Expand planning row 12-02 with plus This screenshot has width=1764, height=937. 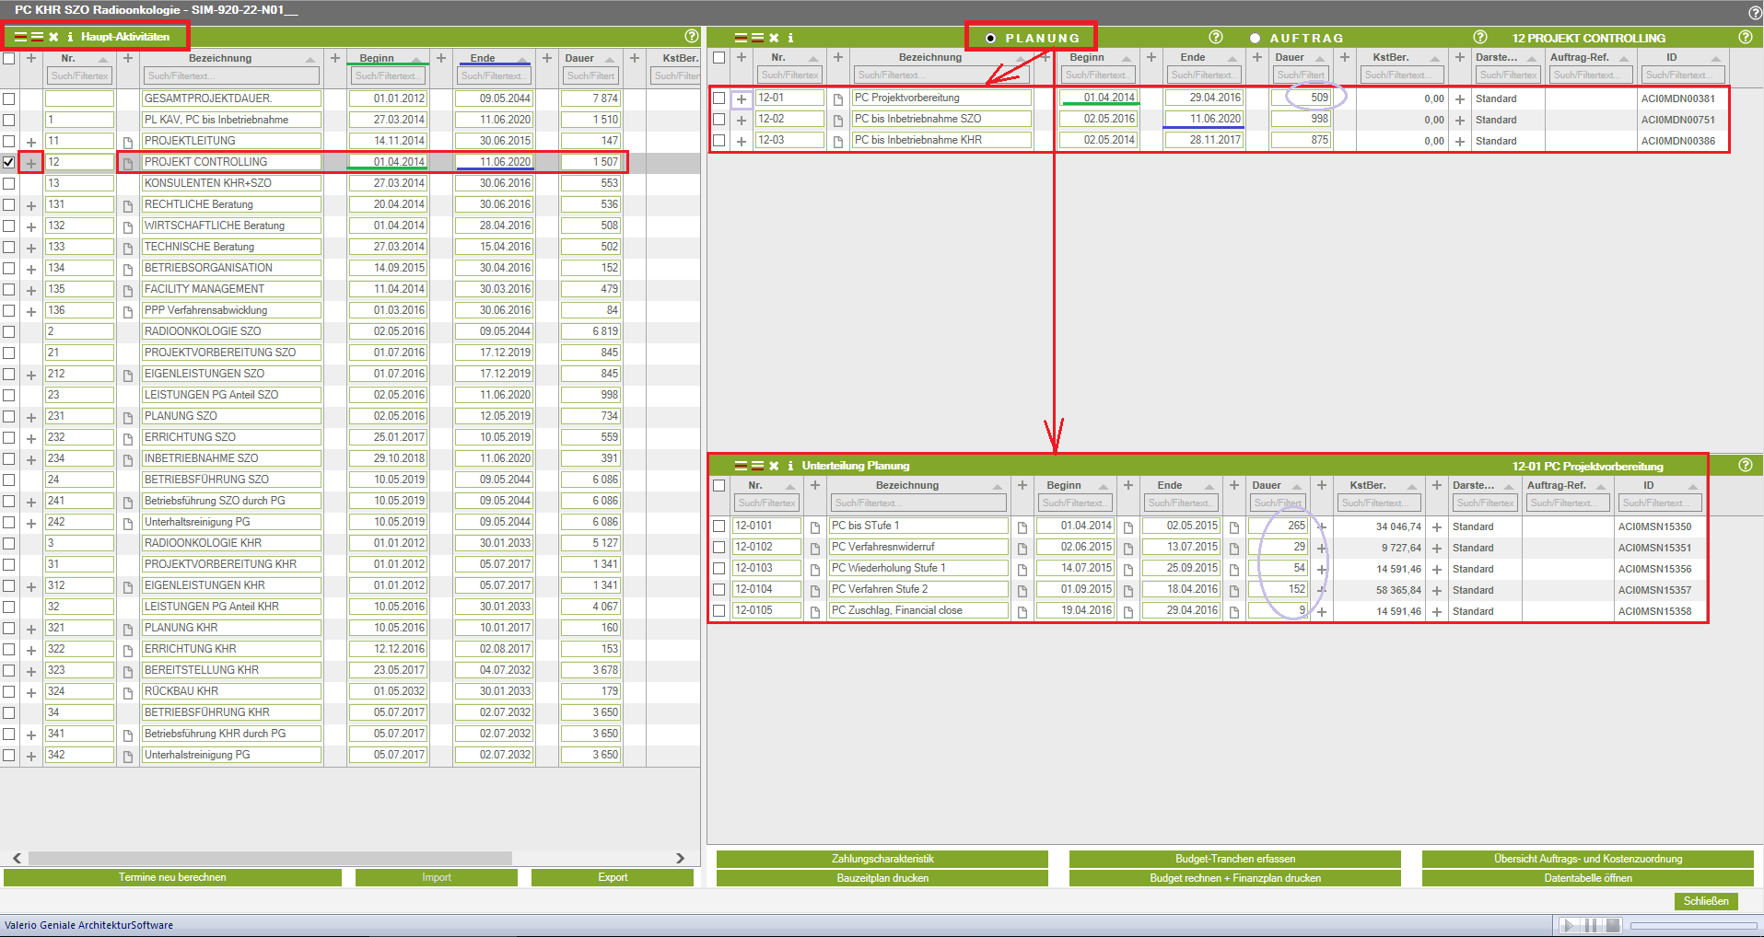[x=742, y=120]
